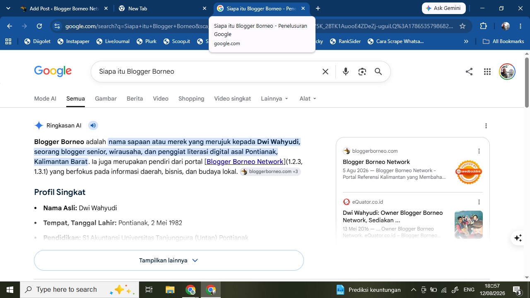Open the Diigolet bookmark
The image size is (530, 298).
pyautogui.click(x=37, y=41)
